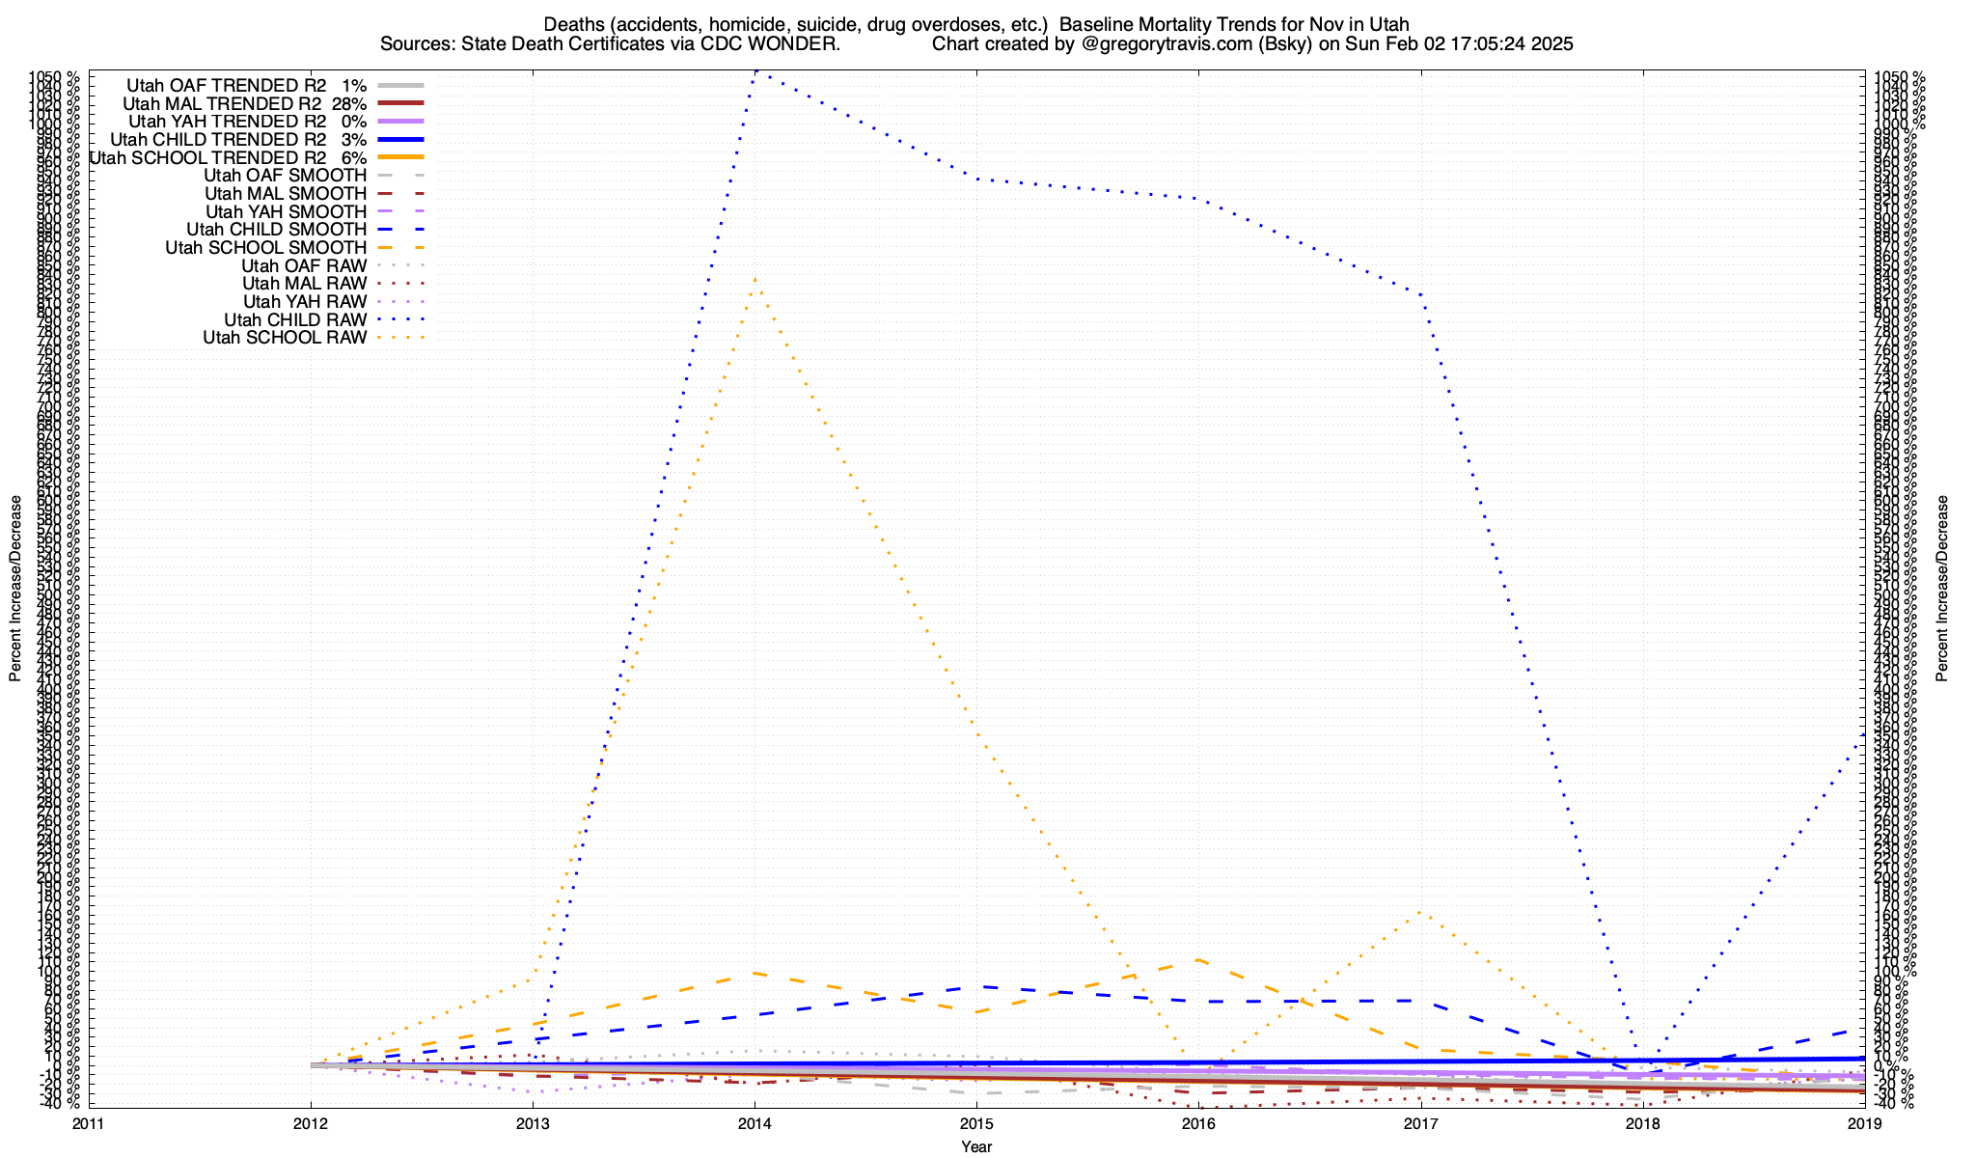
Task: Click the blue CHILD TRENDED legend line sample
Action: point(401,140)
